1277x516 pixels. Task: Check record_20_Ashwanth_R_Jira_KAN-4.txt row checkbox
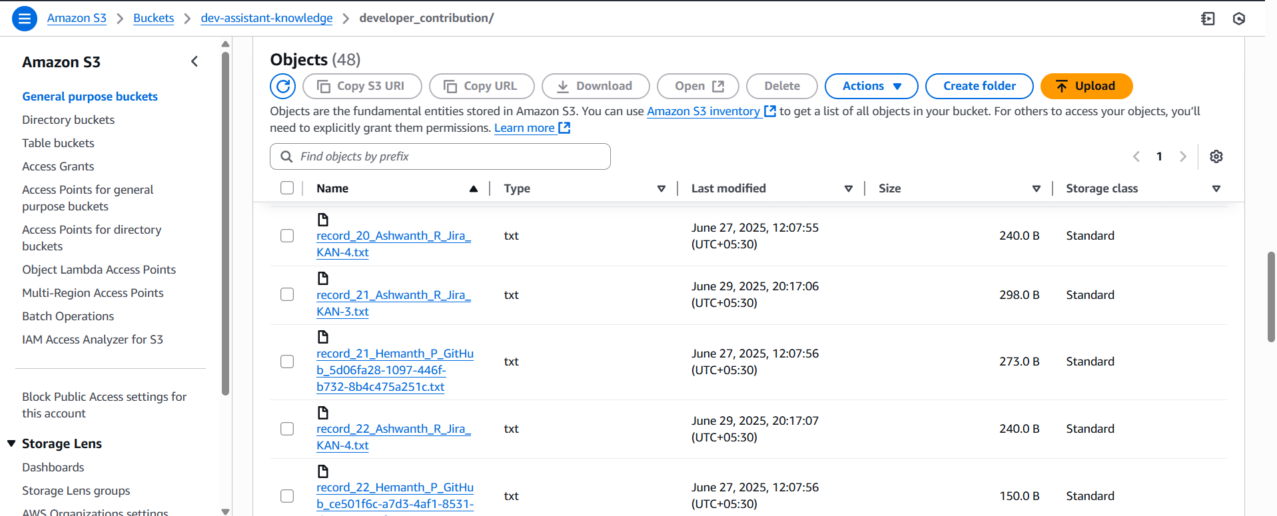pyautogui.click(x=287, y=236)
